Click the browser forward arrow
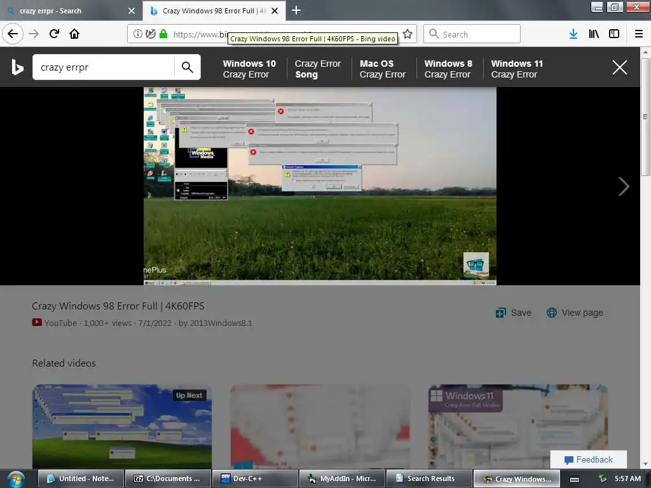651x488 pixels. tap(34, 34)
